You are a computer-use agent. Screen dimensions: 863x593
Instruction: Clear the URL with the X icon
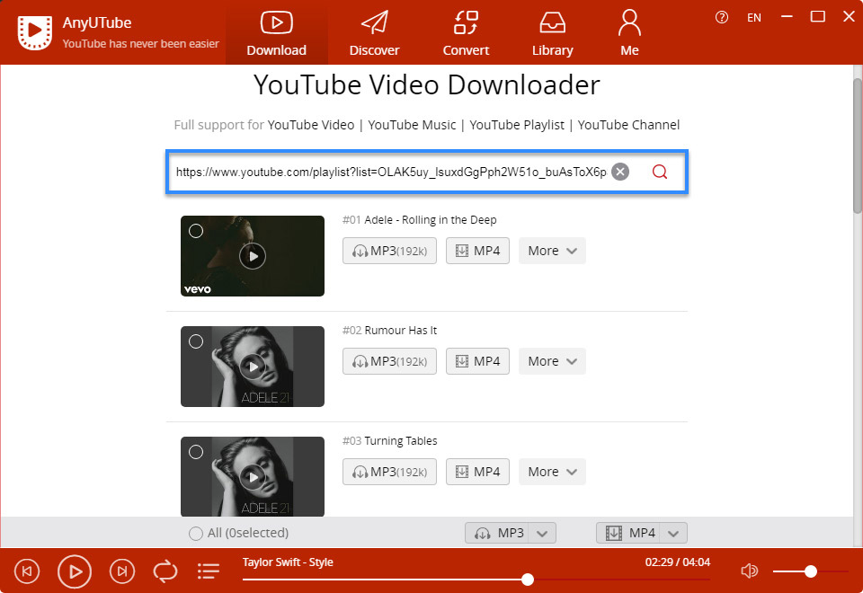coord(620,172)
